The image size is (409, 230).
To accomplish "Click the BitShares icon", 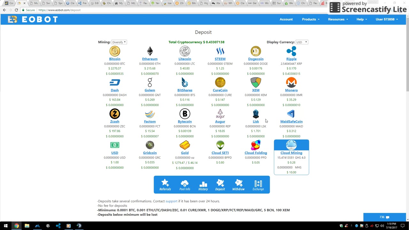I will coord(185,82).
